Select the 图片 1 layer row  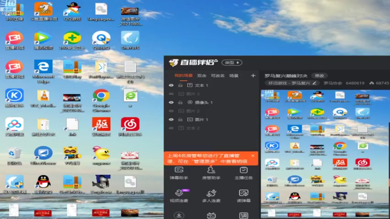click(211, 119)
